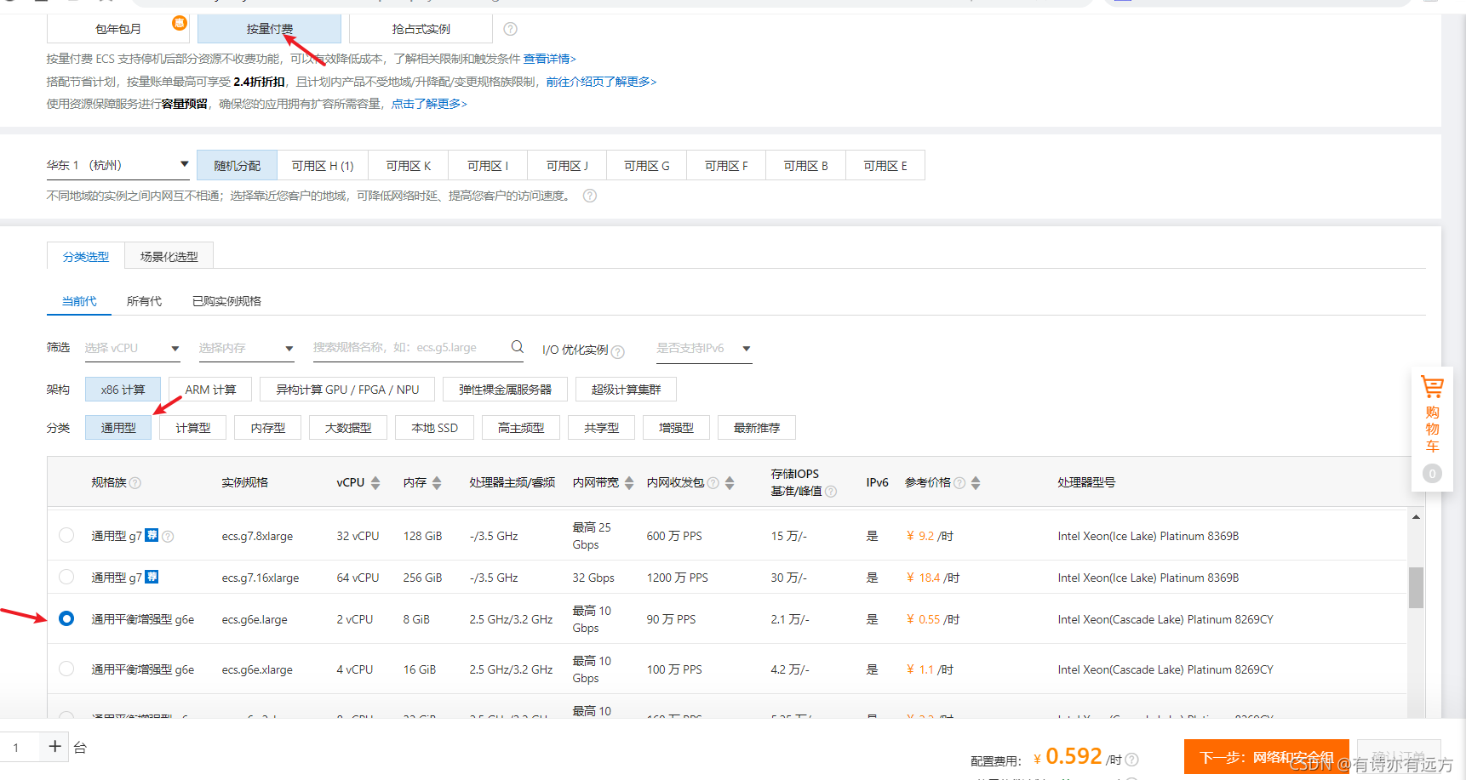Image resolution: width=1466 pixels, height=780 pixels.
Task: Open the 选择vCPU filter dropdown
Action: 175,348
